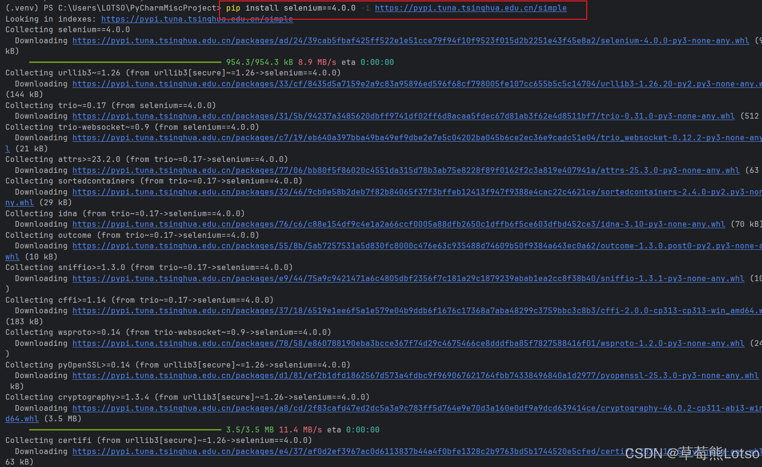Open the pypi.tuna simple index link in the pip command

coord(471,8)
